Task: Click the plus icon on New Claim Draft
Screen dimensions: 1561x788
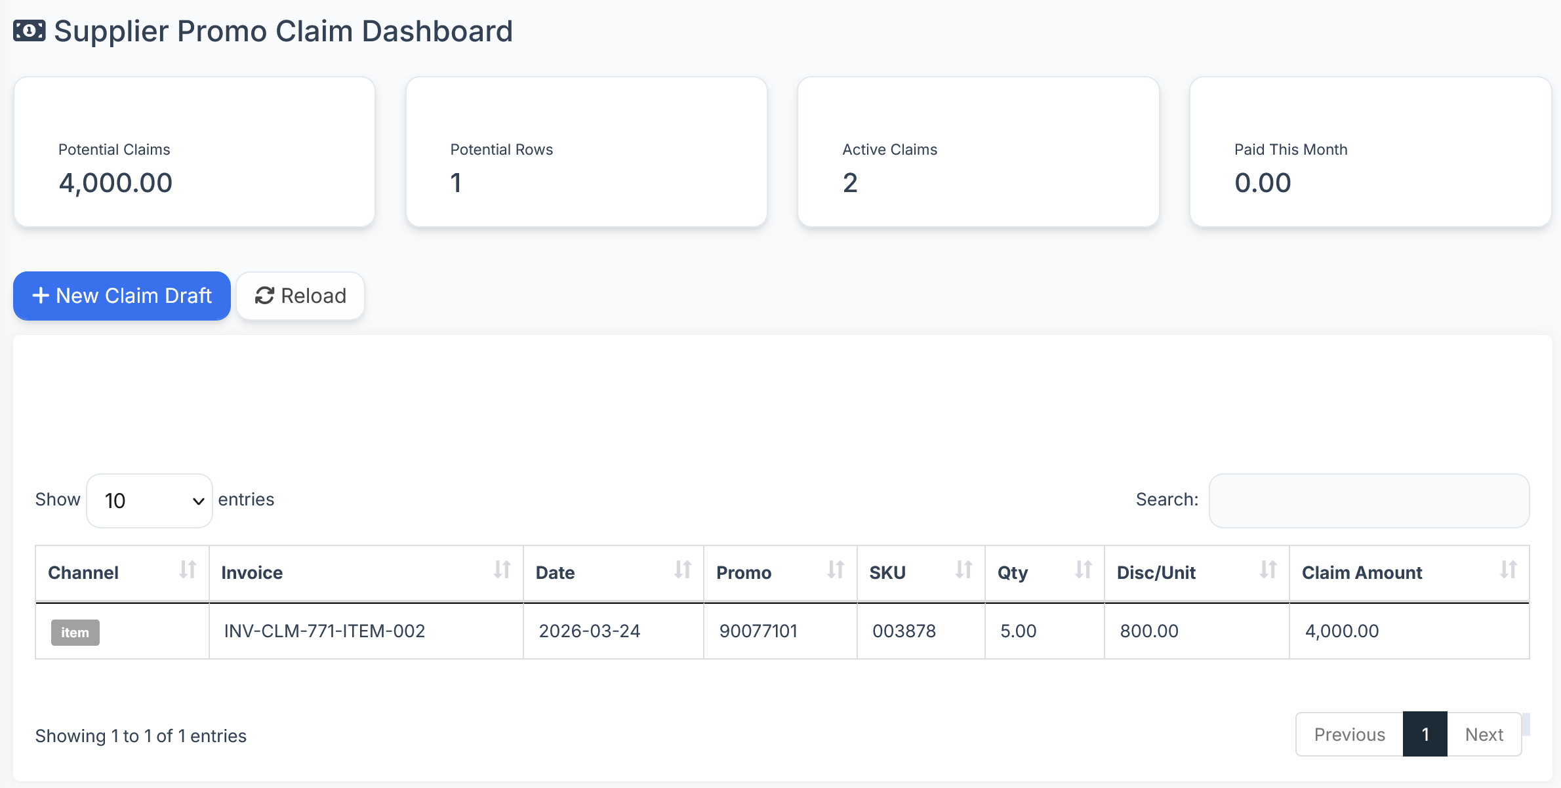Action: tap(41, 296)
